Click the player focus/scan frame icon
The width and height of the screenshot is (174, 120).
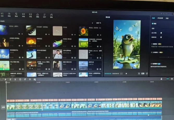(139, 74)
